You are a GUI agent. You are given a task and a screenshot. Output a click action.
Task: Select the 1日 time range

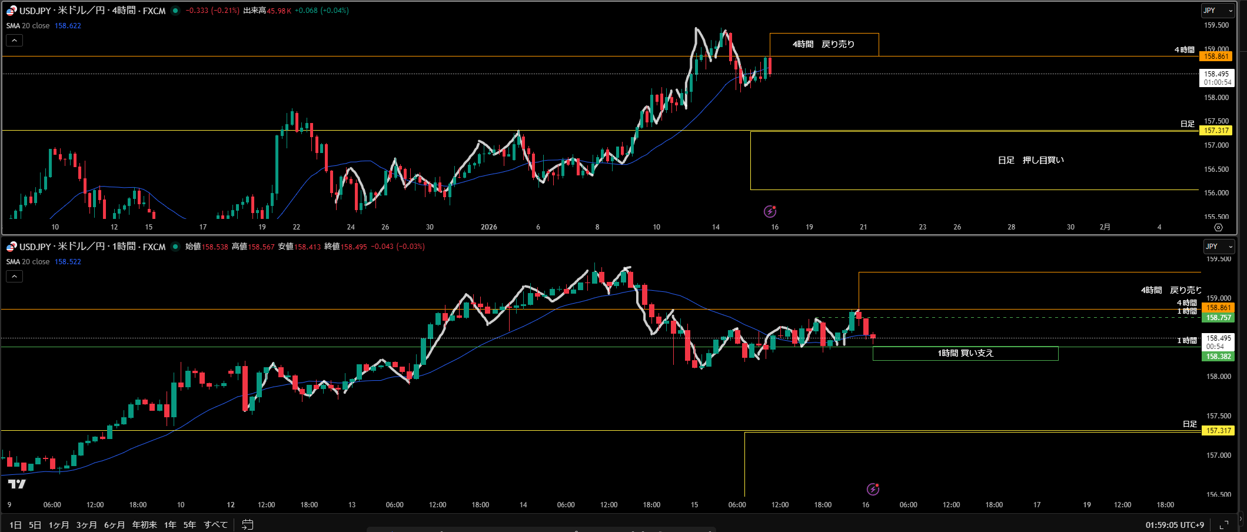tap(16, 524)
